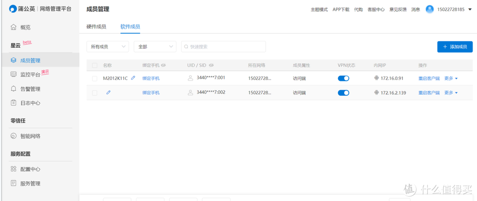Image resolution: width=477 pixels, height=201 pixels.
Task: Click the search magnifier icon
Action: [186, 47]
